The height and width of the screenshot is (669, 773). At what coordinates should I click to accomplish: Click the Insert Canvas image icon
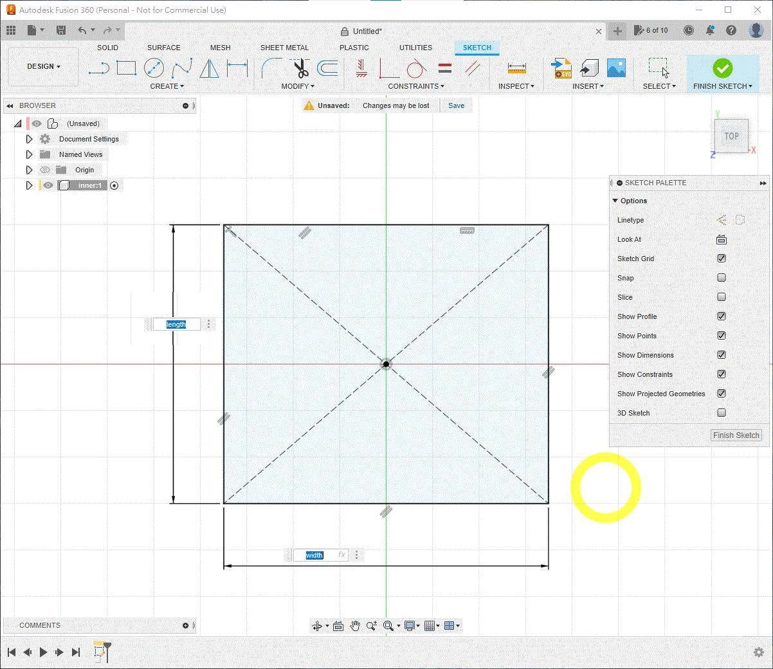(x=616, y=68)
